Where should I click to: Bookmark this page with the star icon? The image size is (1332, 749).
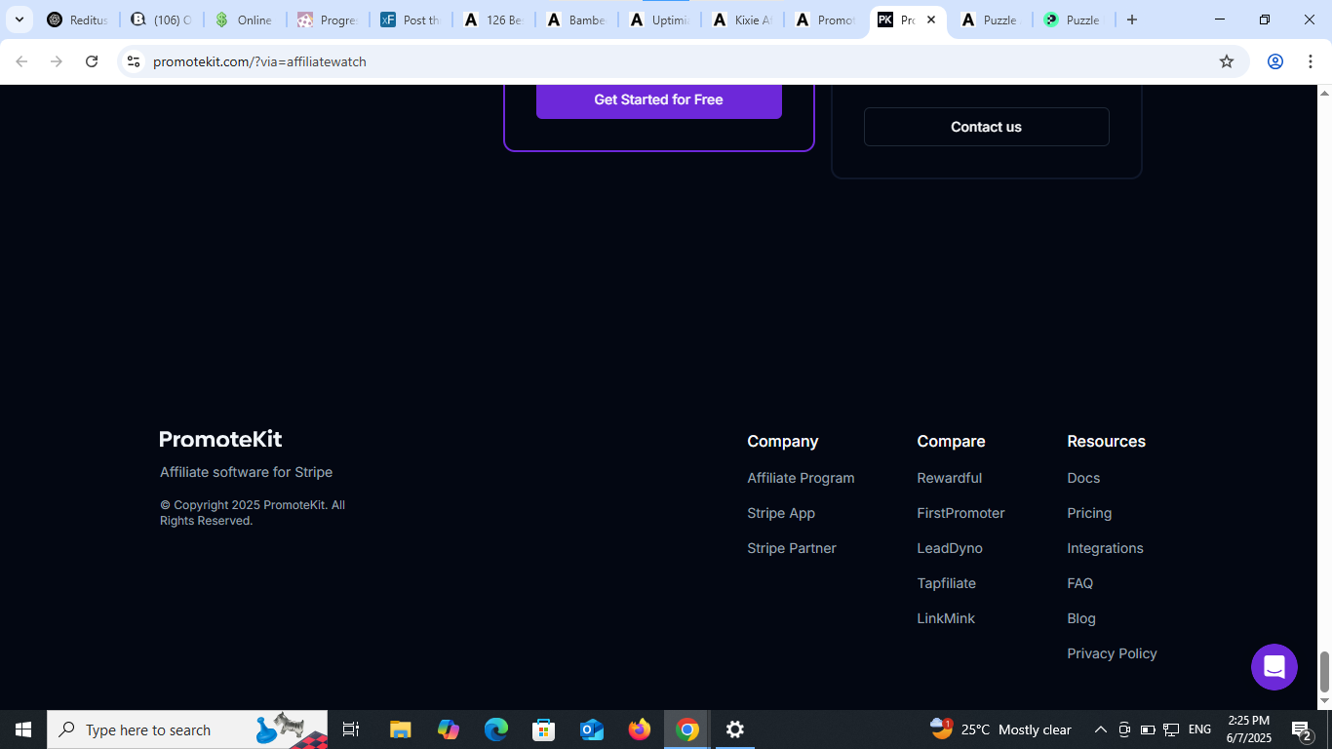(1227, 61)
